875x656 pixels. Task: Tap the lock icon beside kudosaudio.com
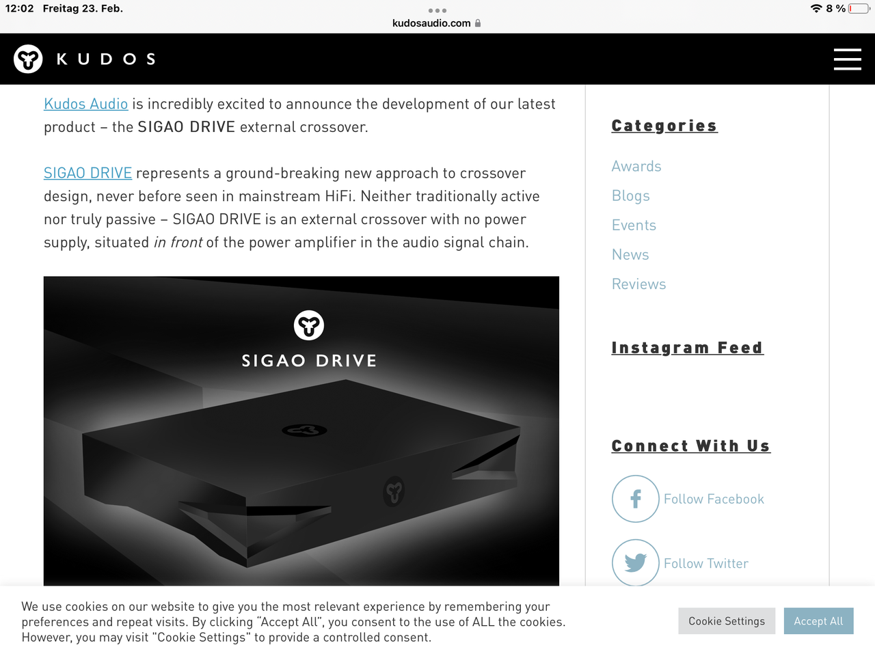tap(478, 23)
